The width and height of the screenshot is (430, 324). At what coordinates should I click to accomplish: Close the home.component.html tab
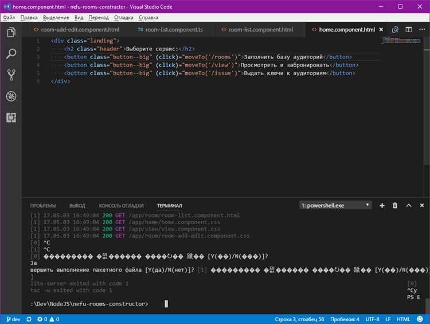click(x=381, y=30)
